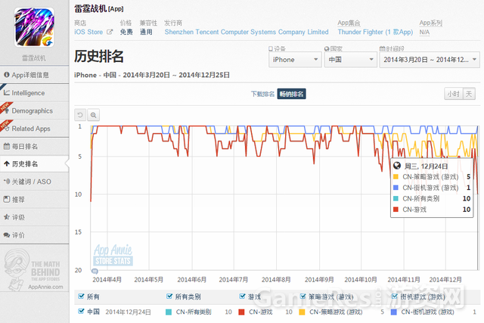Switch chart granularity to 天
The image size is (484, 323).
tap(469, 94)
